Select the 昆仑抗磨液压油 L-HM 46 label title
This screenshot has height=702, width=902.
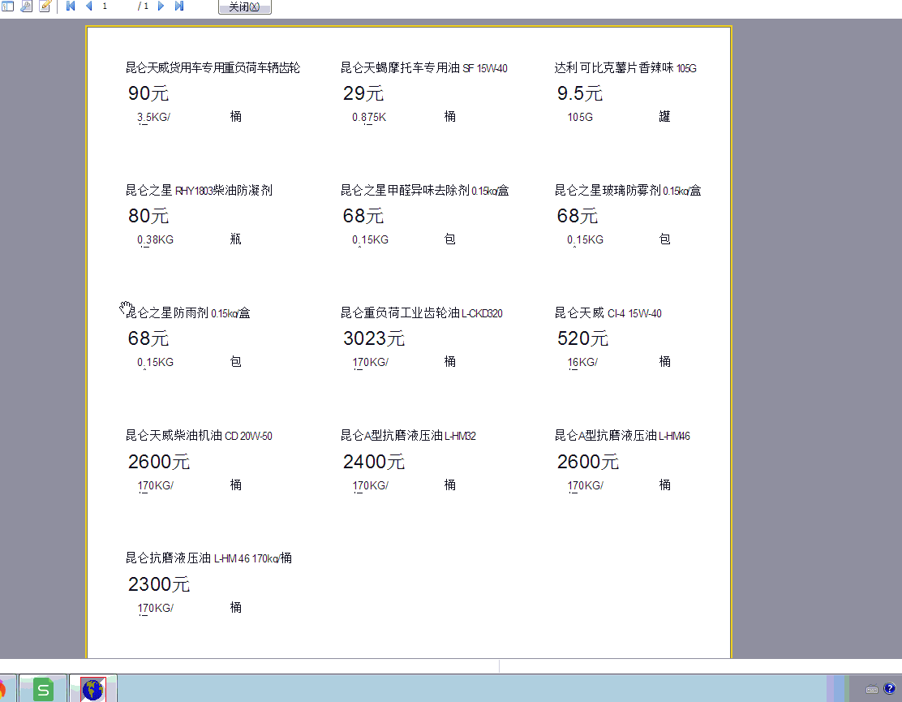tap(208, 558)
